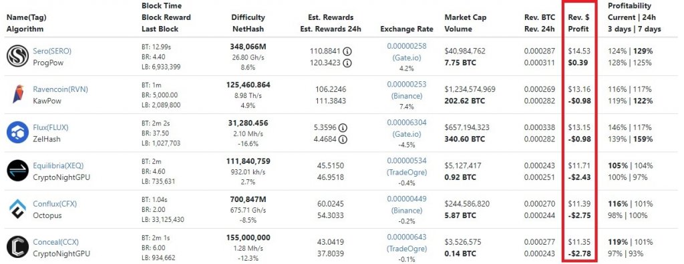Click info icon beside Flux 5.3596 rewards
Viewport: 684px width, 264px height.
[x=343, y=128]
